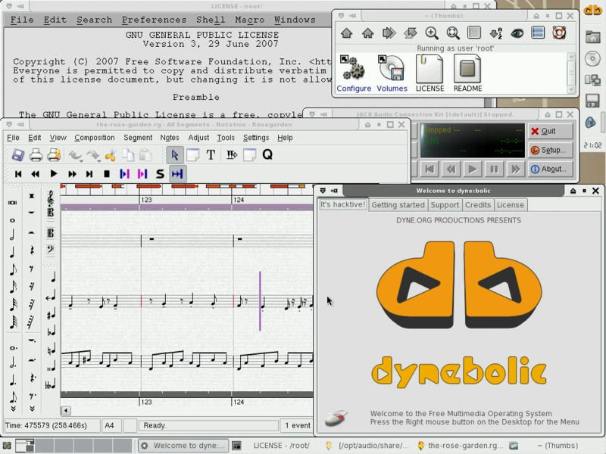Click the-rose-garden.rg button on the taskbar
Image resolution: width=606 pixels, height=454 pixels.
click(462, 446)
